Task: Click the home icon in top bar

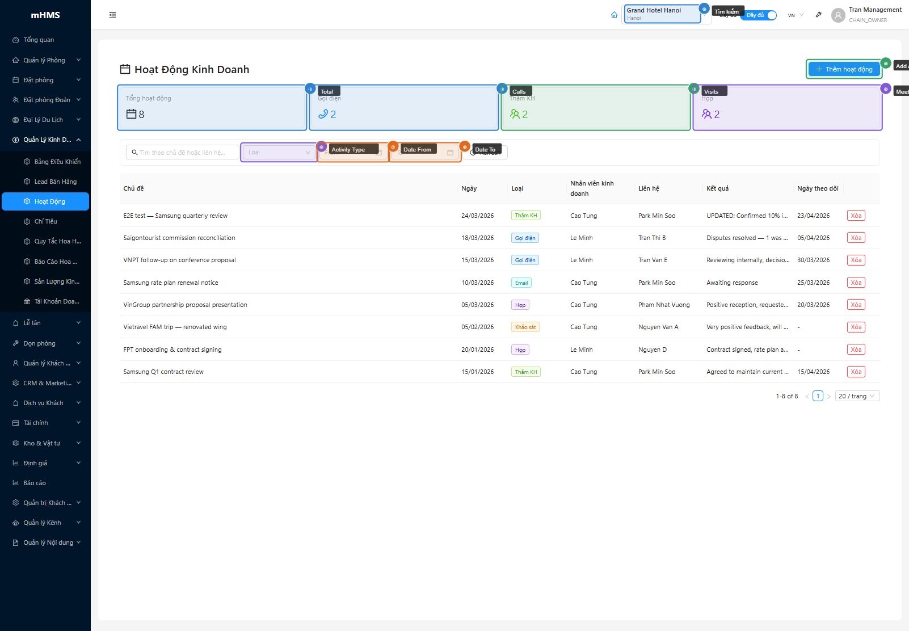Action: pos(614,15)
